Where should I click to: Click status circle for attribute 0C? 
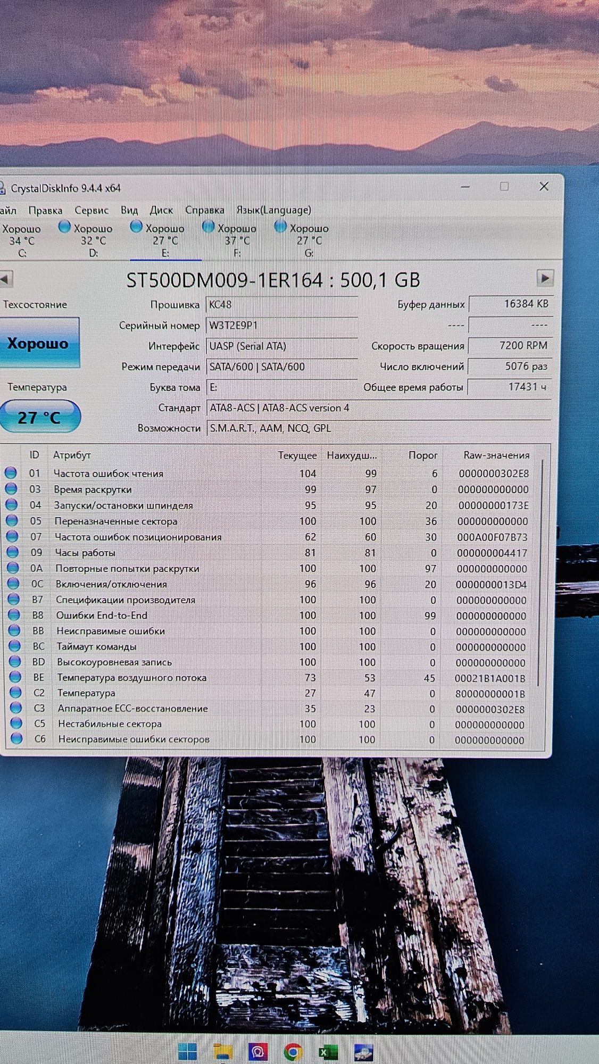click(14, 583)
